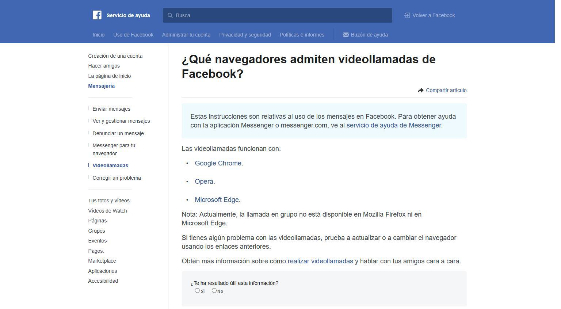Screen dimensions: 561x309
Task: Click text 'Las videollamadas funcionan con:'
Action: (231, 149)
